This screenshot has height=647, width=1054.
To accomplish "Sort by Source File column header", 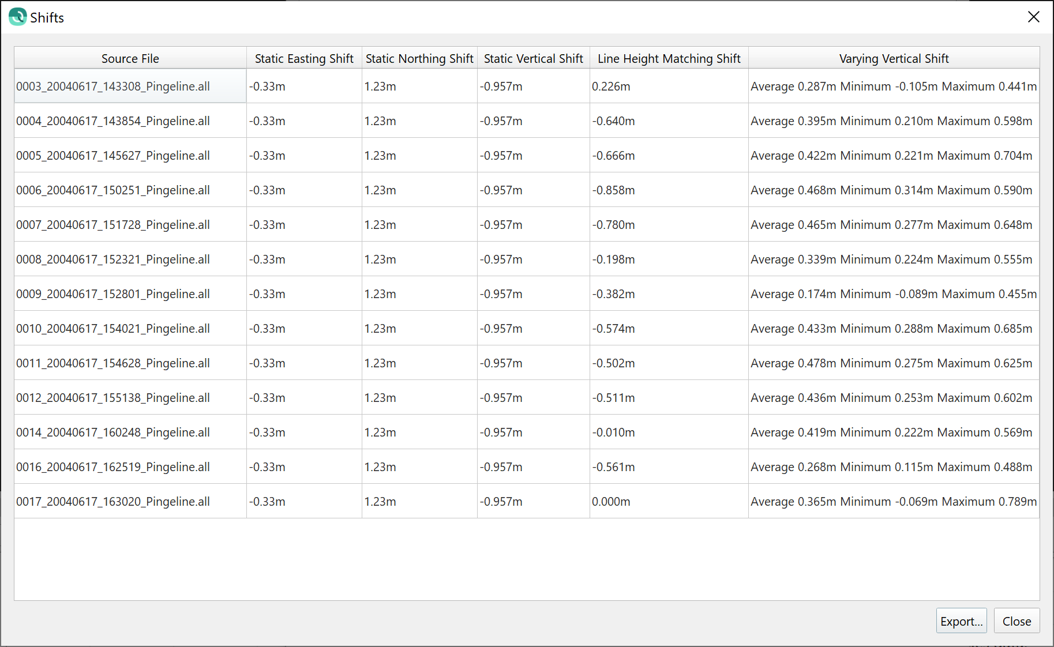I will [130, 58].
